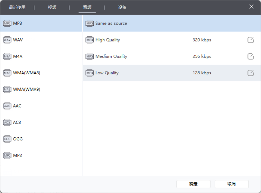Switch to the 视频 tab

click(52, 8)
